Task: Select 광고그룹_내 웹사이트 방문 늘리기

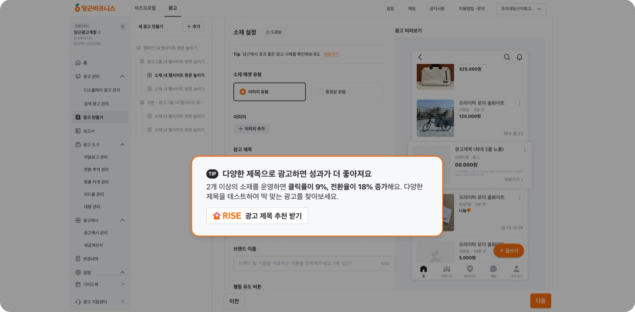Action: 172,62
